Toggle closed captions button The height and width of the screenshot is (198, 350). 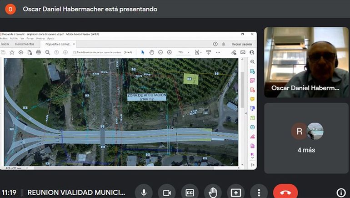190,192
